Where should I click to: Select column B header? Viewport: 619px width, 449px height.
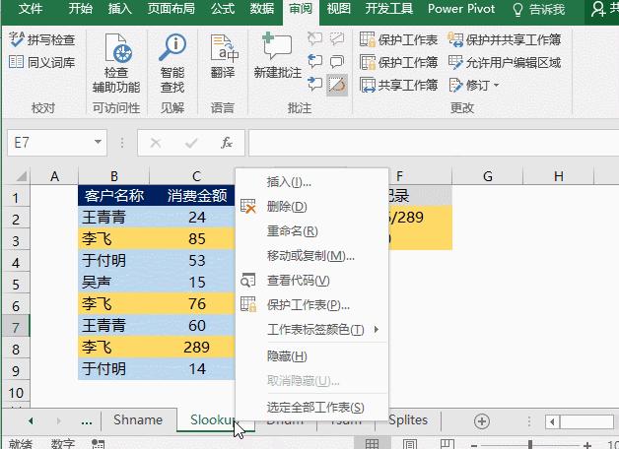click(113, 176)
